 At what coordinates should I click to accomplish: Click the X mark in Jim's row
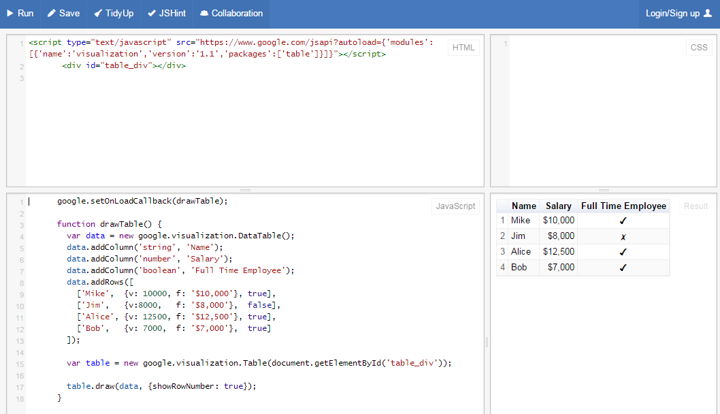623,237
